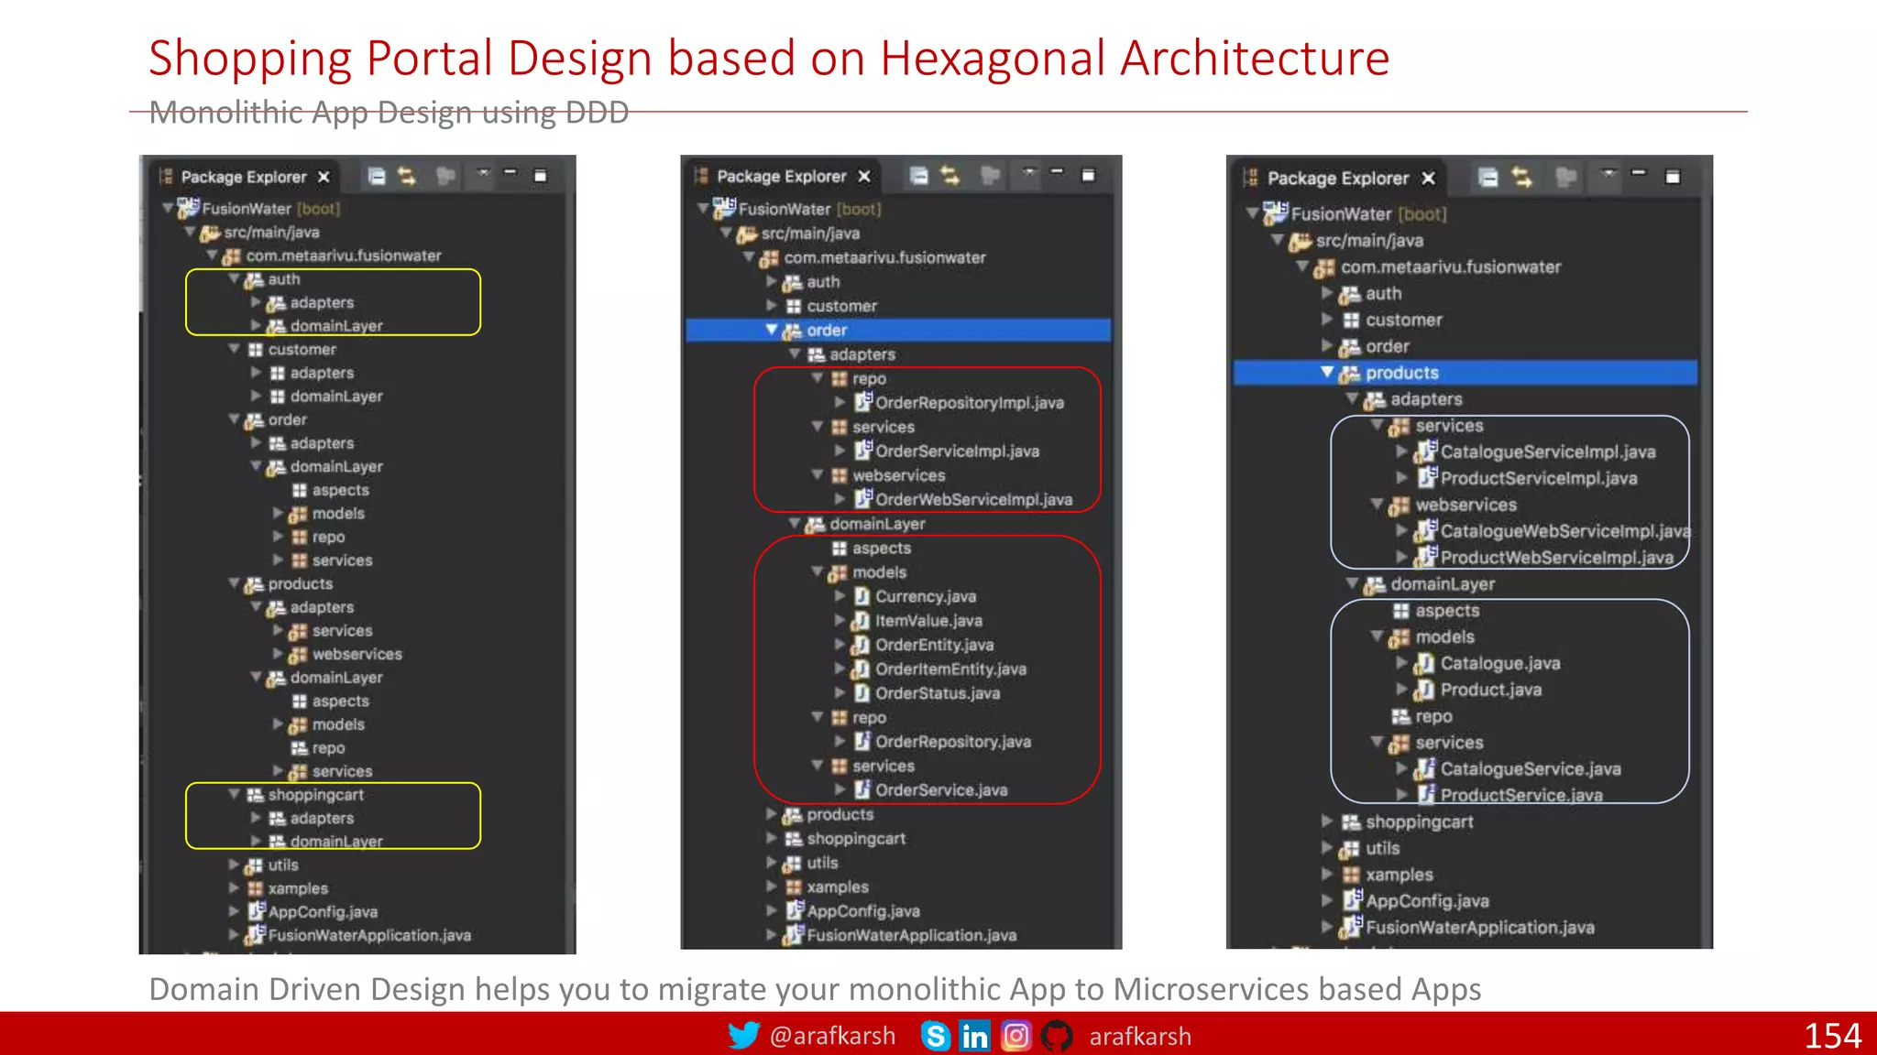Click src/main/java source folder icon in right explorer
This screenshot has width=1877, height=1055.
(1300, 241)
